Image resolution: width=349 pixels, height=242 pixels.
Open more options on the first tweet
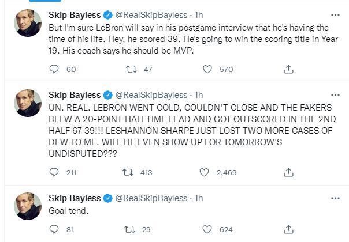click(x=335, y=14)
